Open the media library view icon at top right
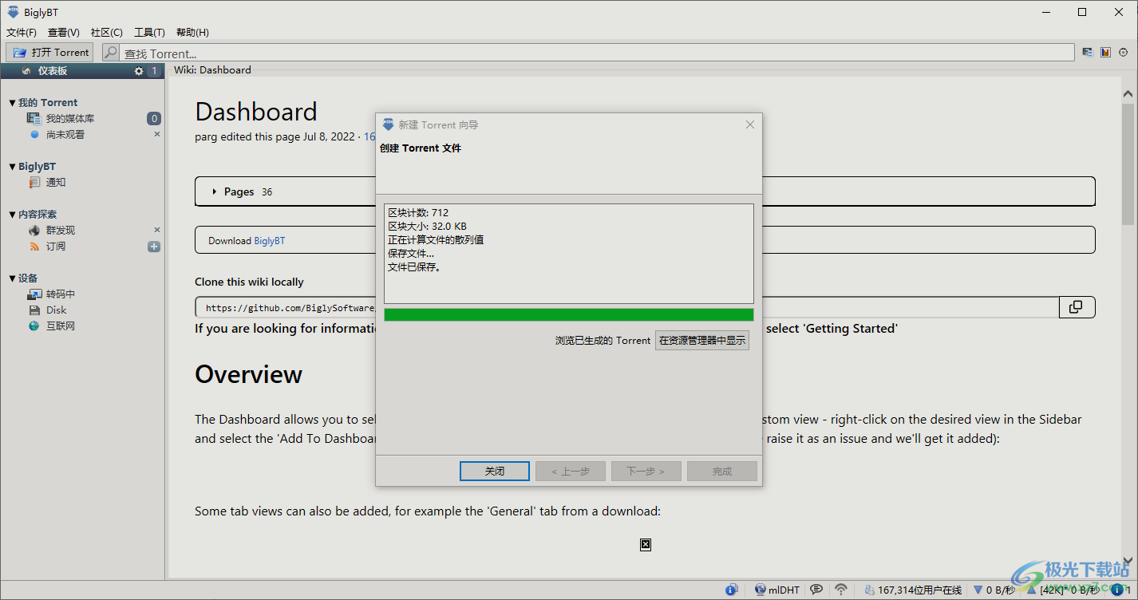 [1088, 52]
